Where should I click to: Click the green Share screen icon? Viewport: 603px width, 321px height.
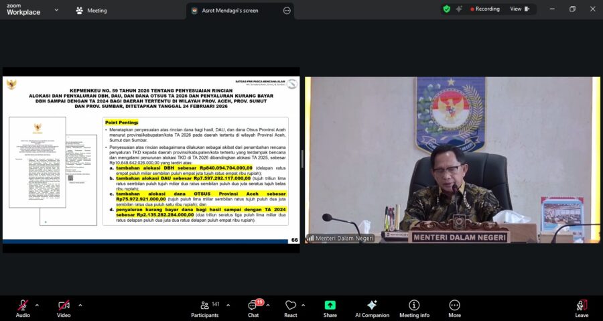[330, 306]
